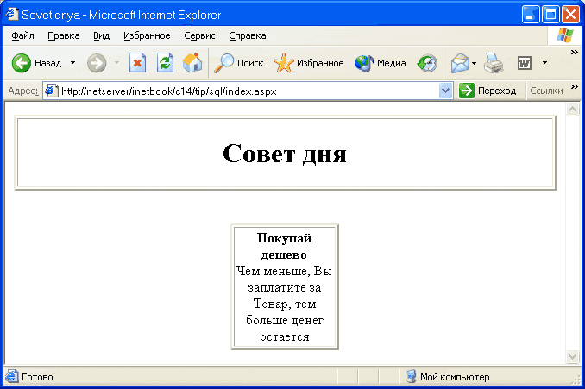The height and width of the screenshot is (389, 585).
Task: Expand the address bar dropdown list
Action: pyautogui.click(x=445, y=91)
